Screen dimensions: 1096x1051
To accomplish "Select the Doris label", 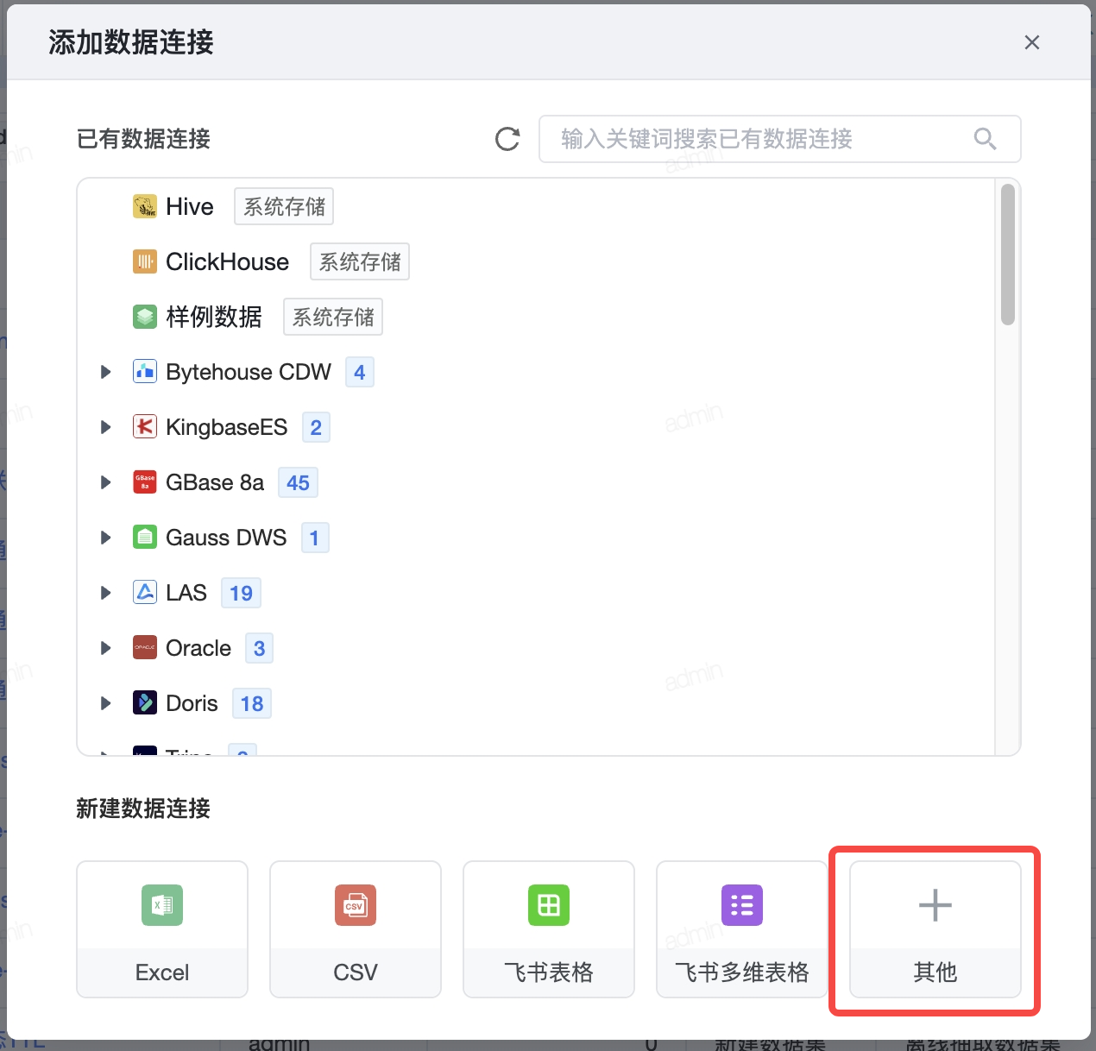I will click(192, 703).
